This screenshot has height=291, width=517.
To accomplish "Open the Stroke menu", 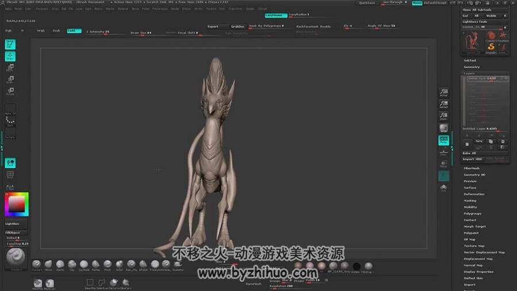I will 198,9.
